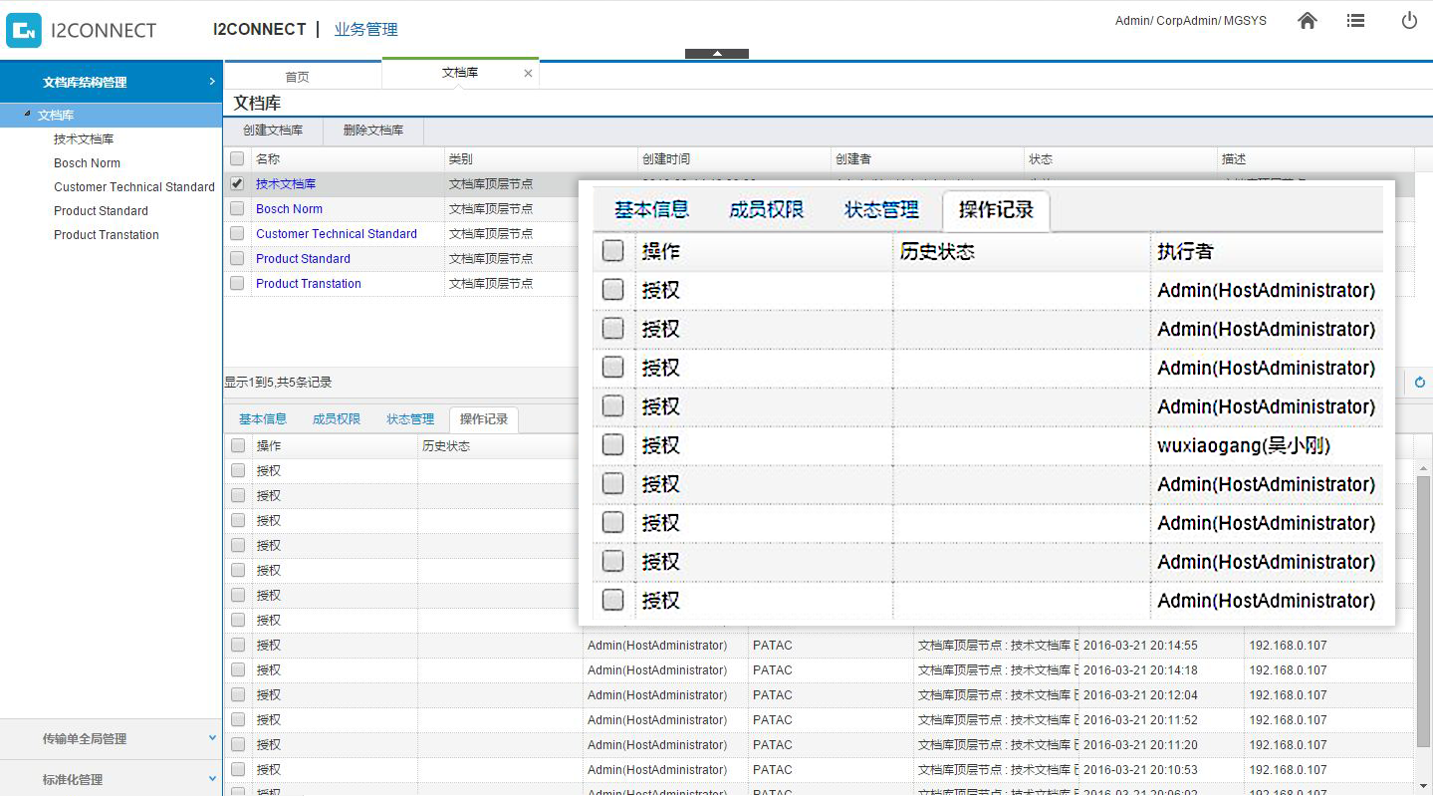Click the 显示1到5,共5条记录 status text
The height and width of the screenshot is (796, 1433).
pyautogui.click(x=278, y=382)
